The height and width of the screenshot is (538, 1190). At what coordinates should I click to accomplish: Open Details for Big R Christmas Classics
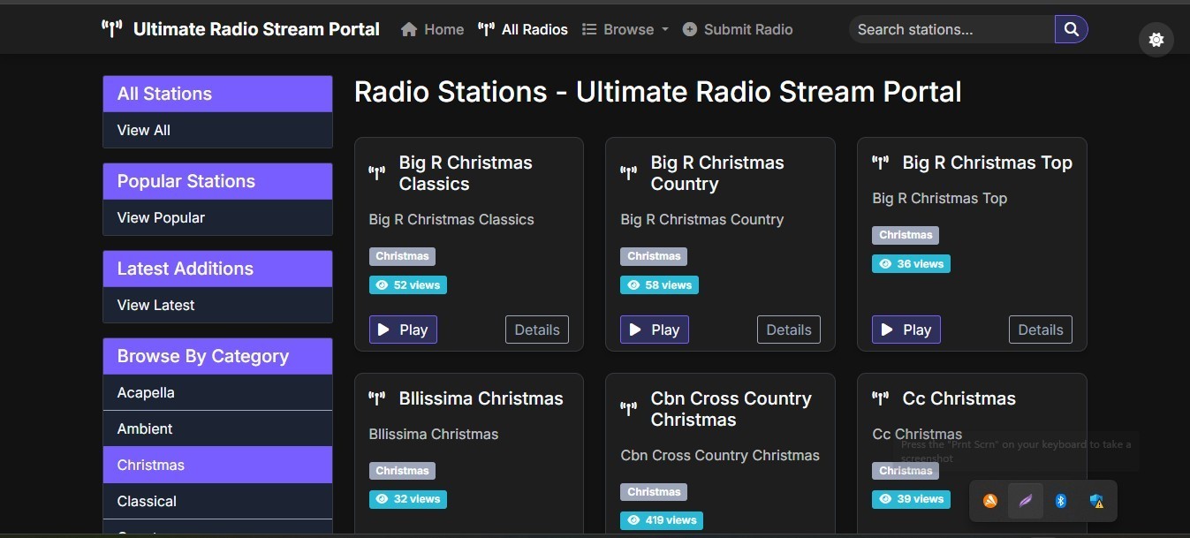point(537,330)
